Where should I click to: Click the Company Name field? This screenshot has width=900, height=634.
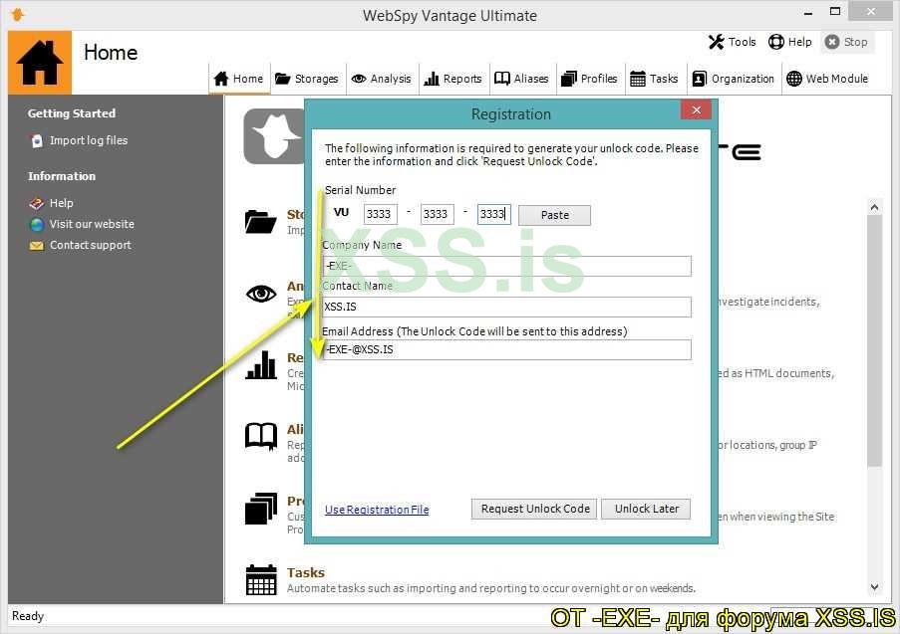pyautogui.click(x=507, y=266)
